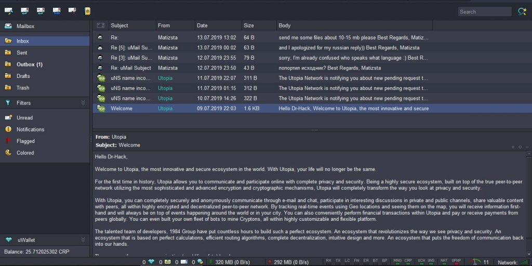Click the plus zoom icon in preview header
532x266 pixels.
click(x=513, y=147)
